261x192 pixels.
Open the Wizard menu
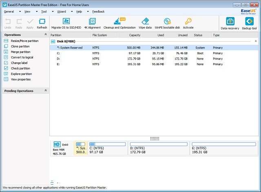[x=62, y=11]
